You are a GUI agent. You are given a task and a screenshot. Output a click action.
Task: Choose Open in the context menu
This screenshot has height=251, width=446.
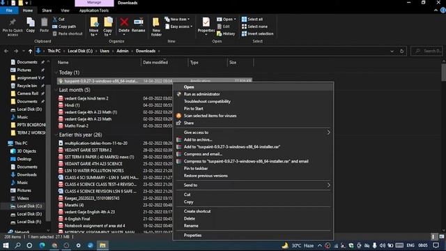(253, 87)
